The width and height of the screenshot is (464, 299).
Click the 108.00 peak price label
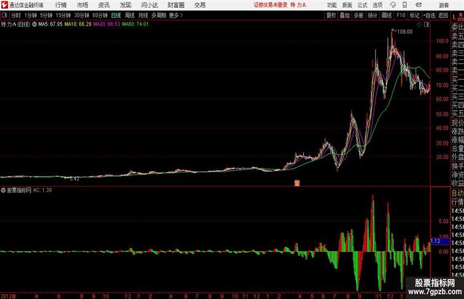click(404, 32)
